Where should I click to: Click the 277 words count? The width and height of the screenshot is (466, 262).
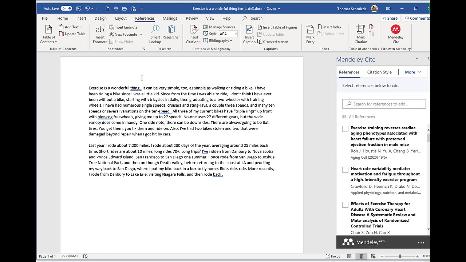point(70,256)
